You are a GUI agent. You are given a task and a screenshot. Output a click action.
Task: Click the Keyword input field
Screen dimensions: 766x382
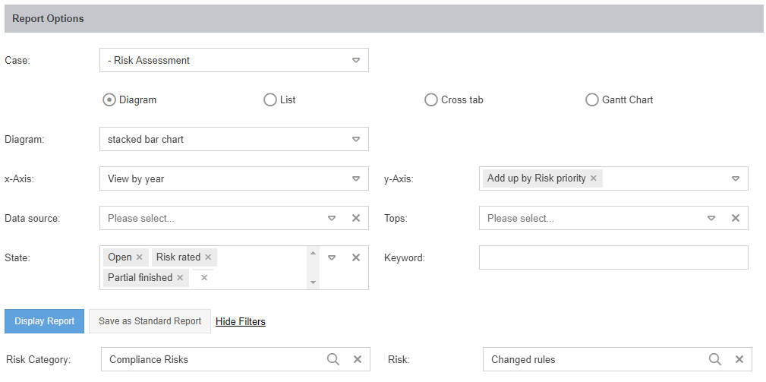click(613, 257)
